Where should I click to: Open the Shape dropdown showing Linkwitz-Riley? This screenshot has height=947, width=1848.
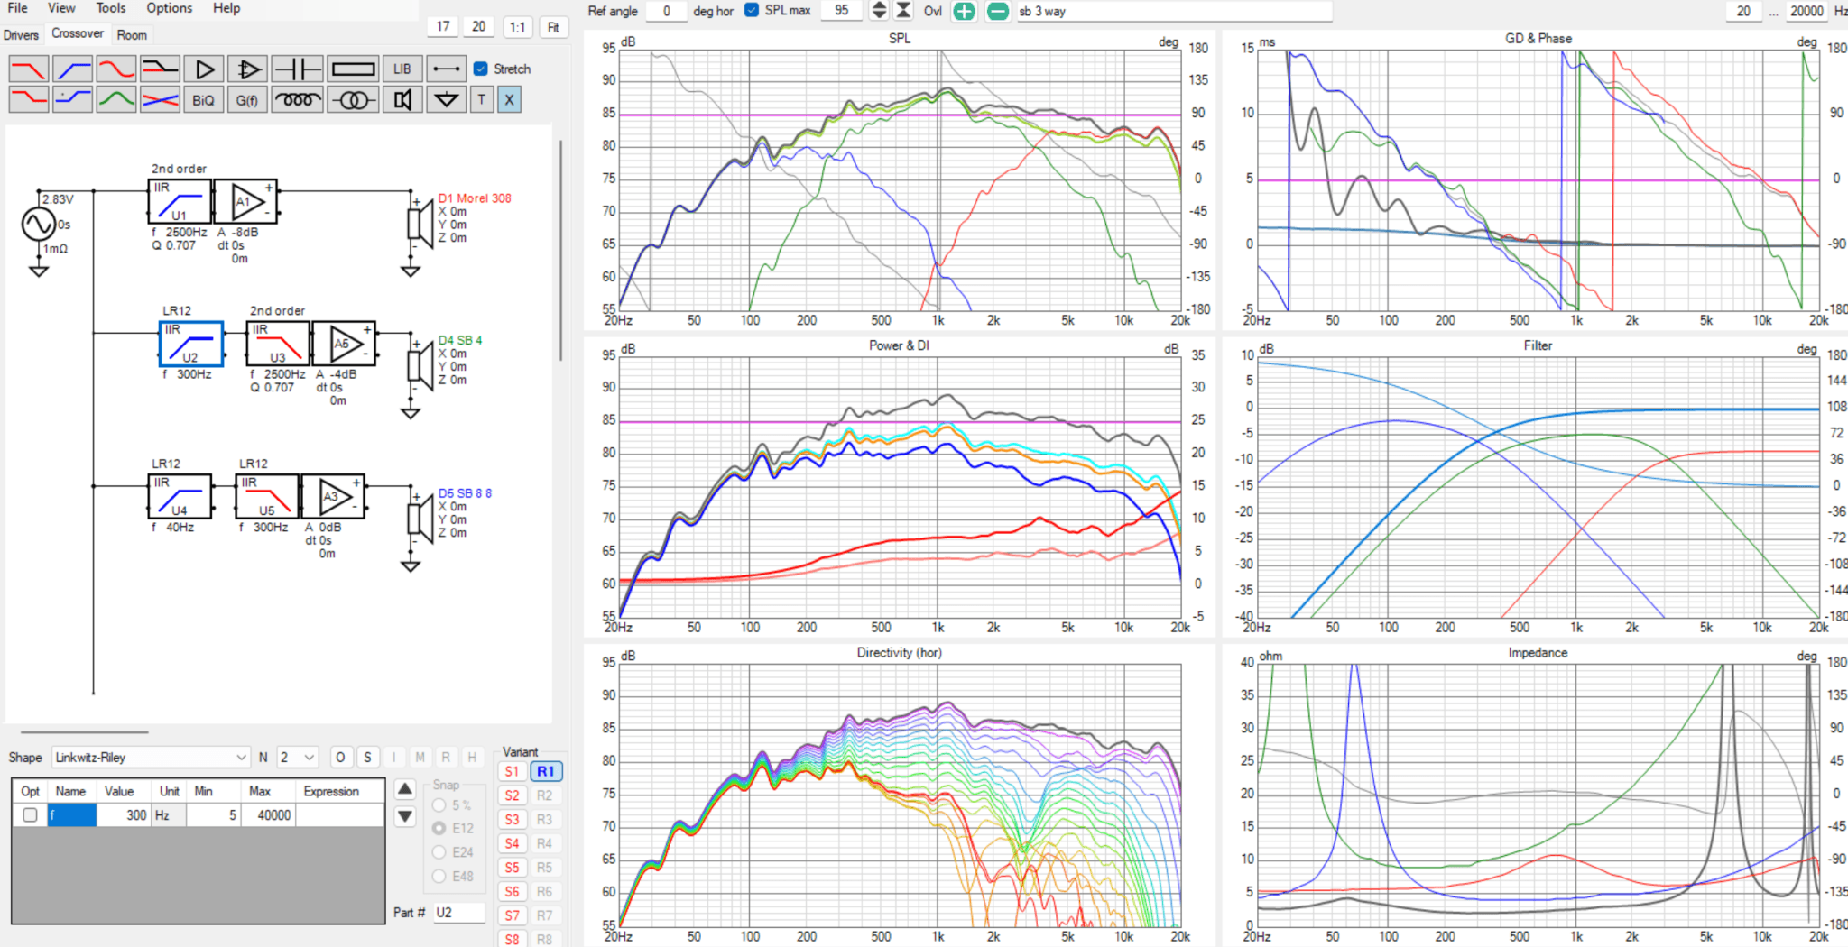point(151,757)
